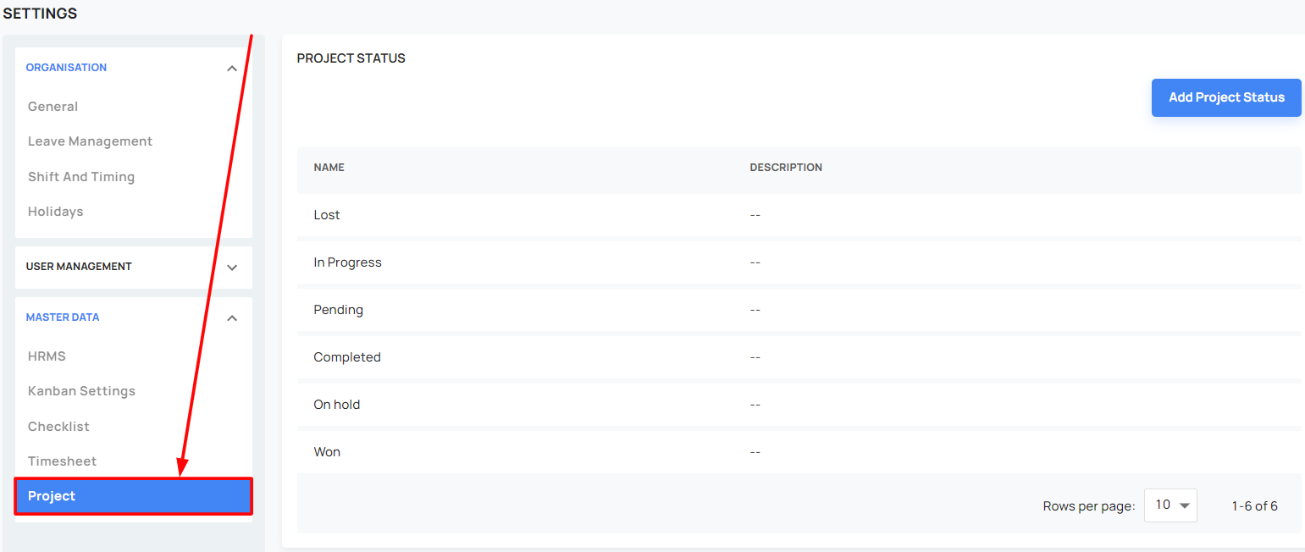Select the On hold status row
Image resolution: width=1305 pixels, height=552 pixels.
[x=799, y=405]
